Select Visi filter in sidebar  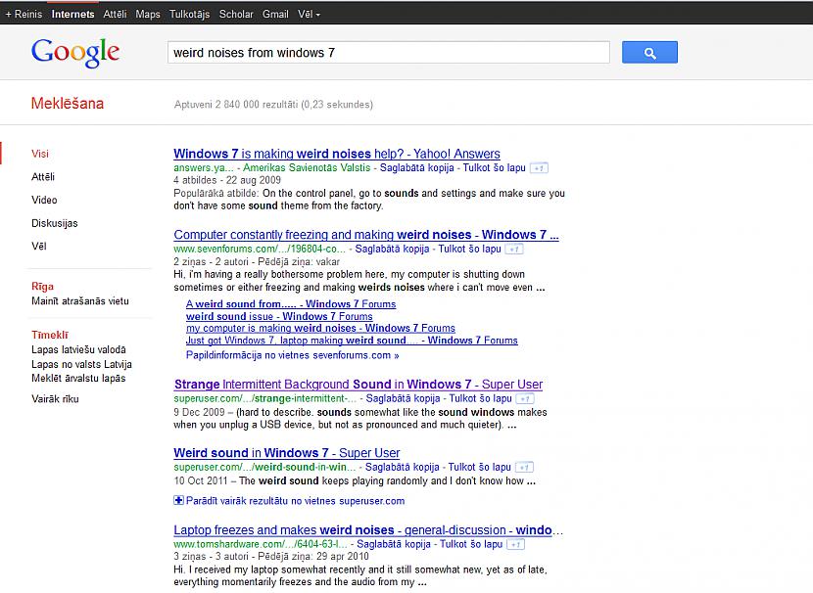(x=40, y=154)
